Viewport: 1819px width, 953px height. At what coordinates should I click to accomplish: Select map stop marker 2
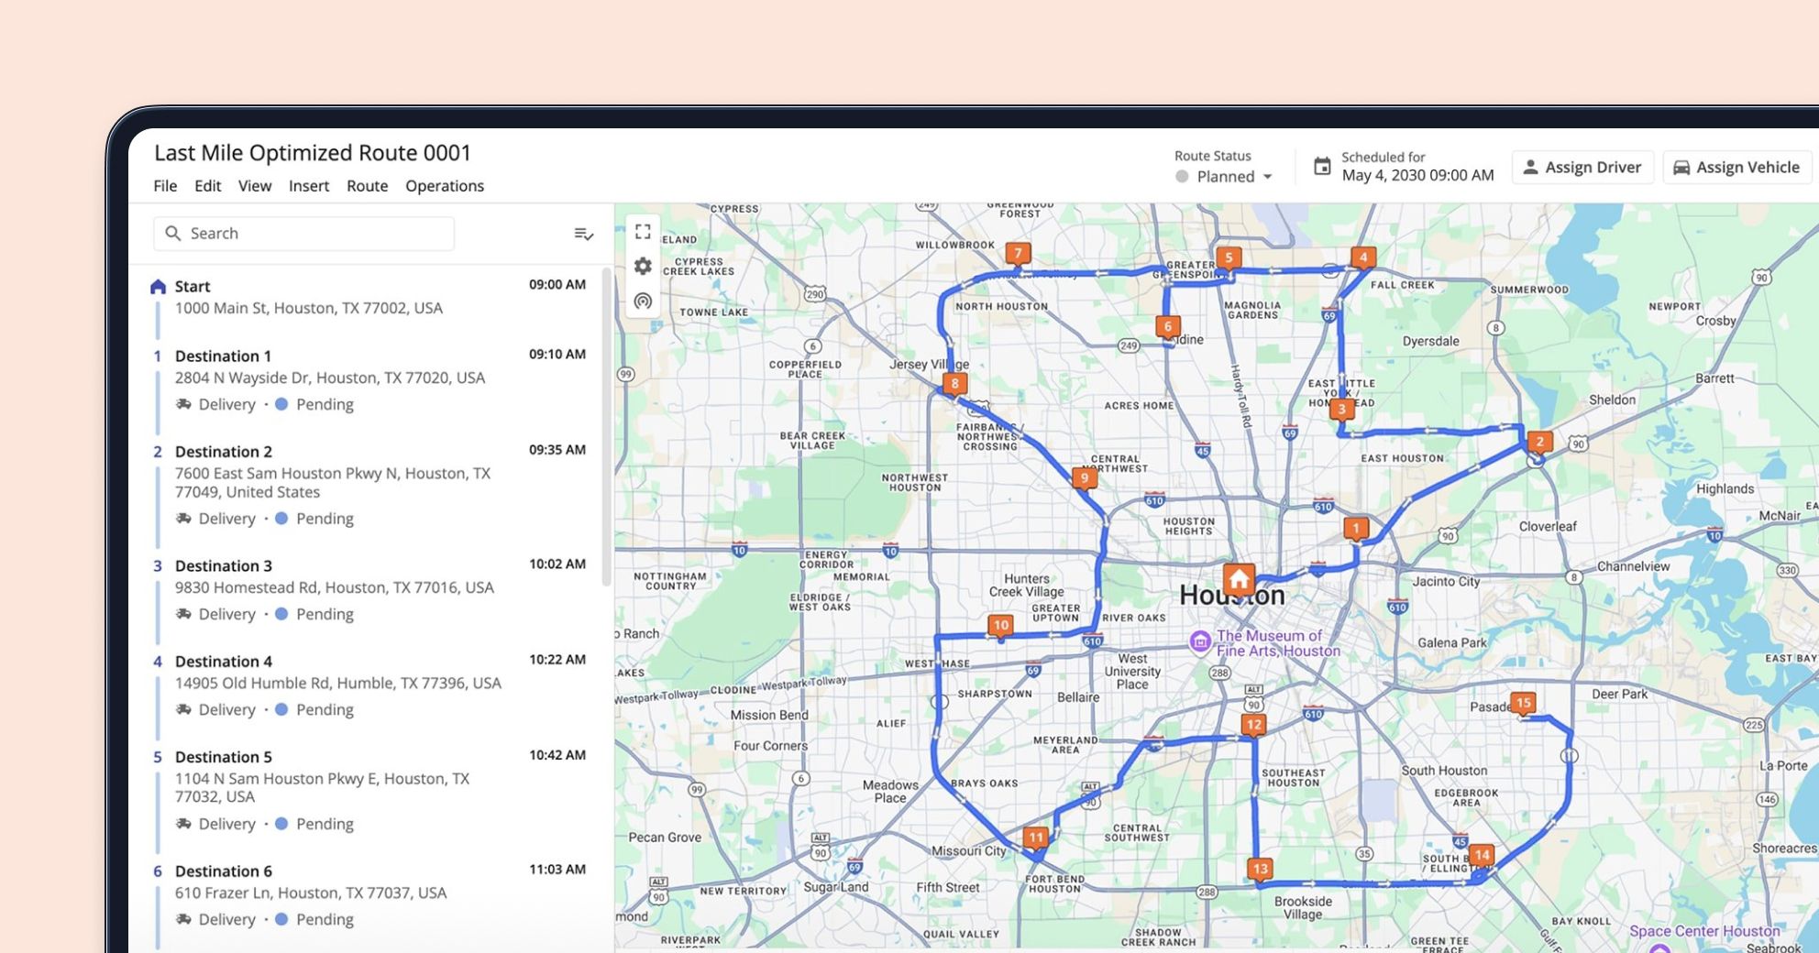[1539, 443]
